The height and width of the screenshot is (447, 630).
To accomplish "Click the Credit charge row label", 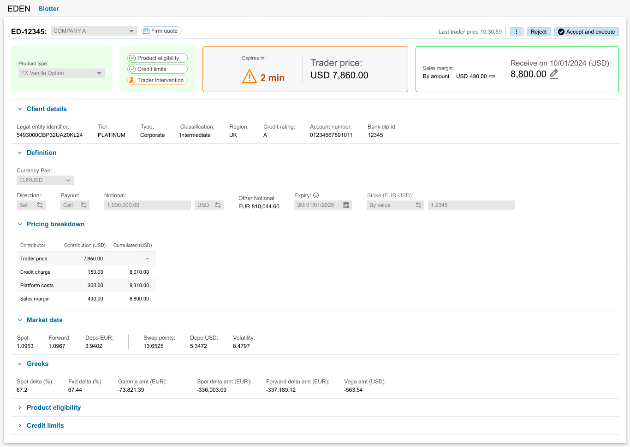I will pos(36,272).
